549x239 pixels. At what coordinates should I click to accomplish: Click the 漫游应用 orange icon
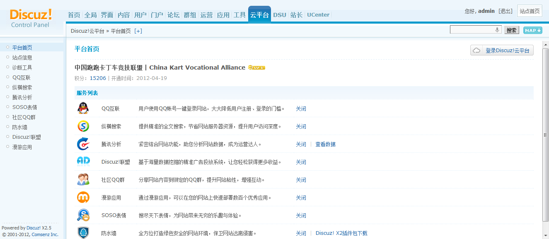point(83,198)
